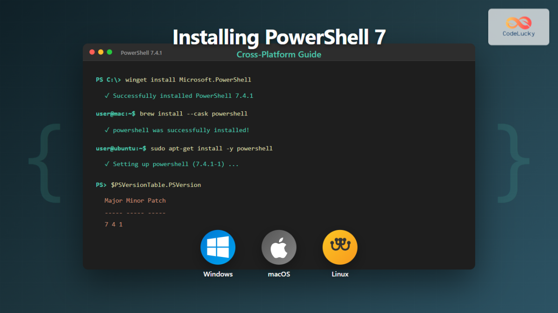Click the CodeLucky infinity logo
The width and height of the screenshot is (558, 313).
coord(518,22)
